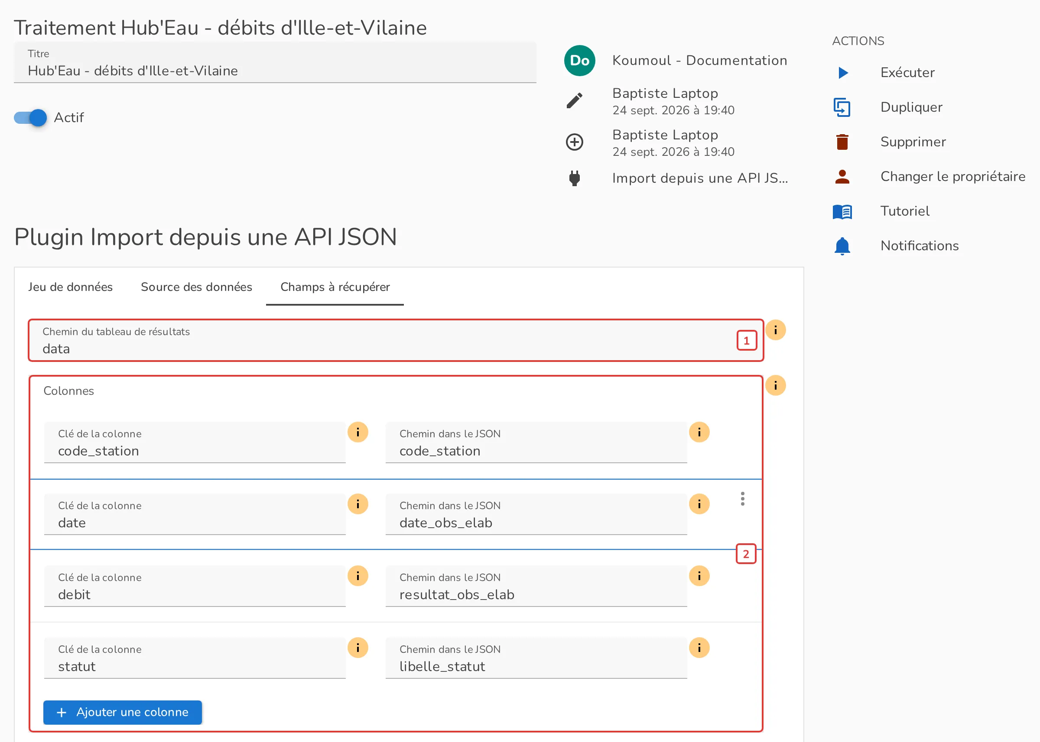Click Koumoul - Documentation owner text
Screen dimensions: 1040x742
[x=699, y=60]
